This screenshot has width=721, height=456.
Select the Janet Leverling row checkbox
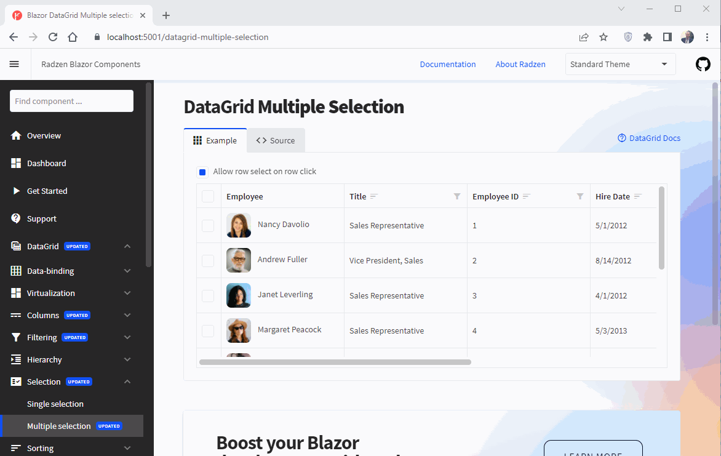click(208, 295)
